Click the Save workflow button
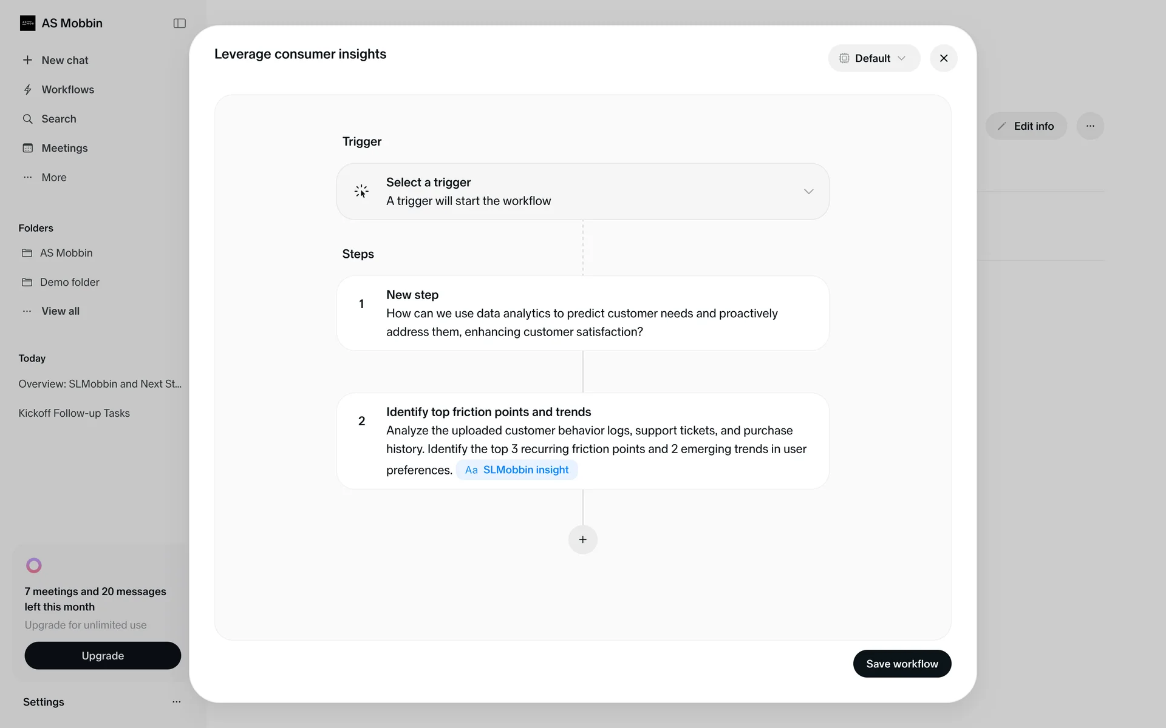The image size is (1166, 728). coord(902,664)
